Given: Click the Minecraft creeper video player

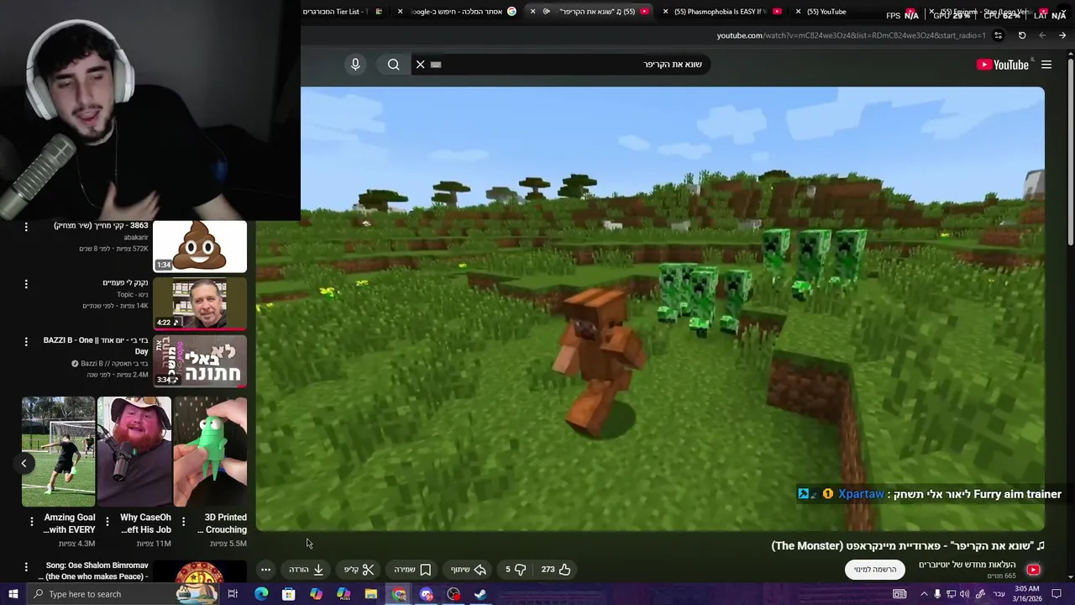Looking at the screenshot, I should point(650,309).
